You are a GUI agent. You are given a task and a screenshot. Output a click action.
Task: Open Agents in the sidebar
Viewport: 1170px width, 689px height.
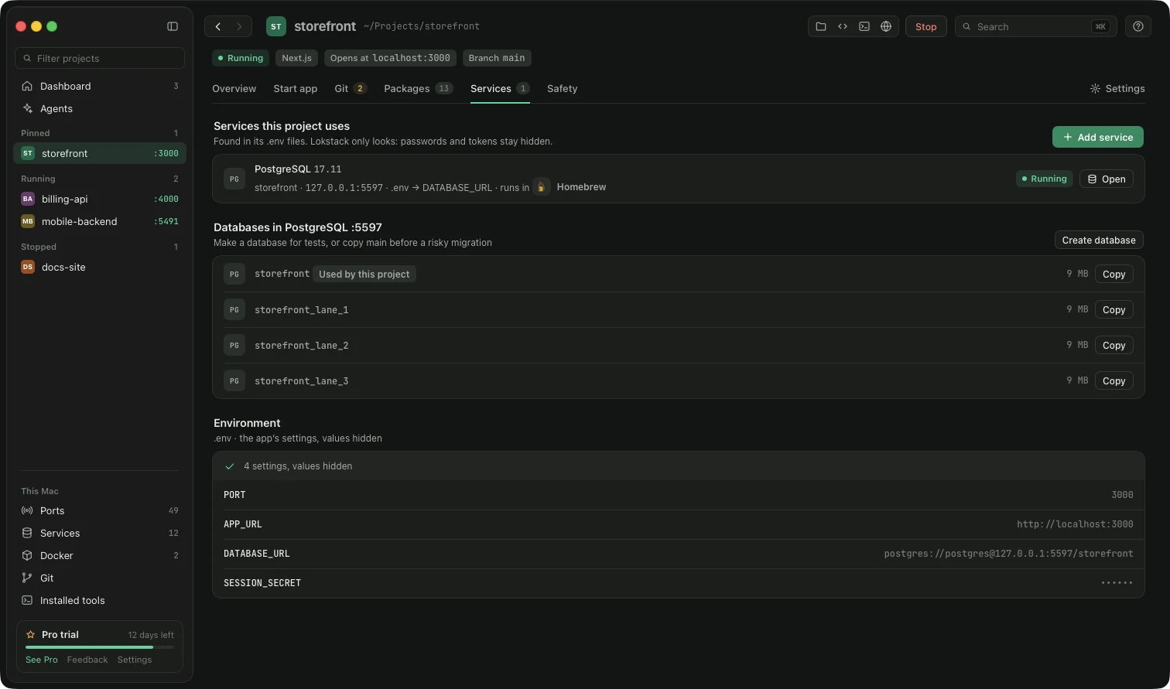click(100, 108)
